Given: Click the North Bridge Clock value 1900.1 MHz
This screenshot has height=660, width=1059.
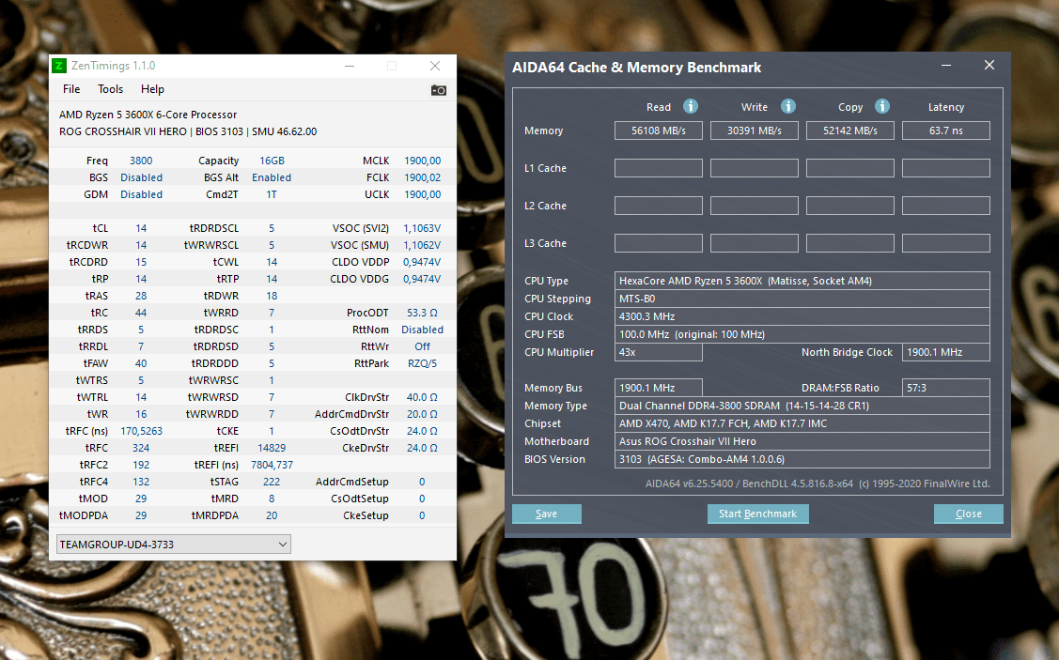Looking at the screenshot, I should [946, 352].
